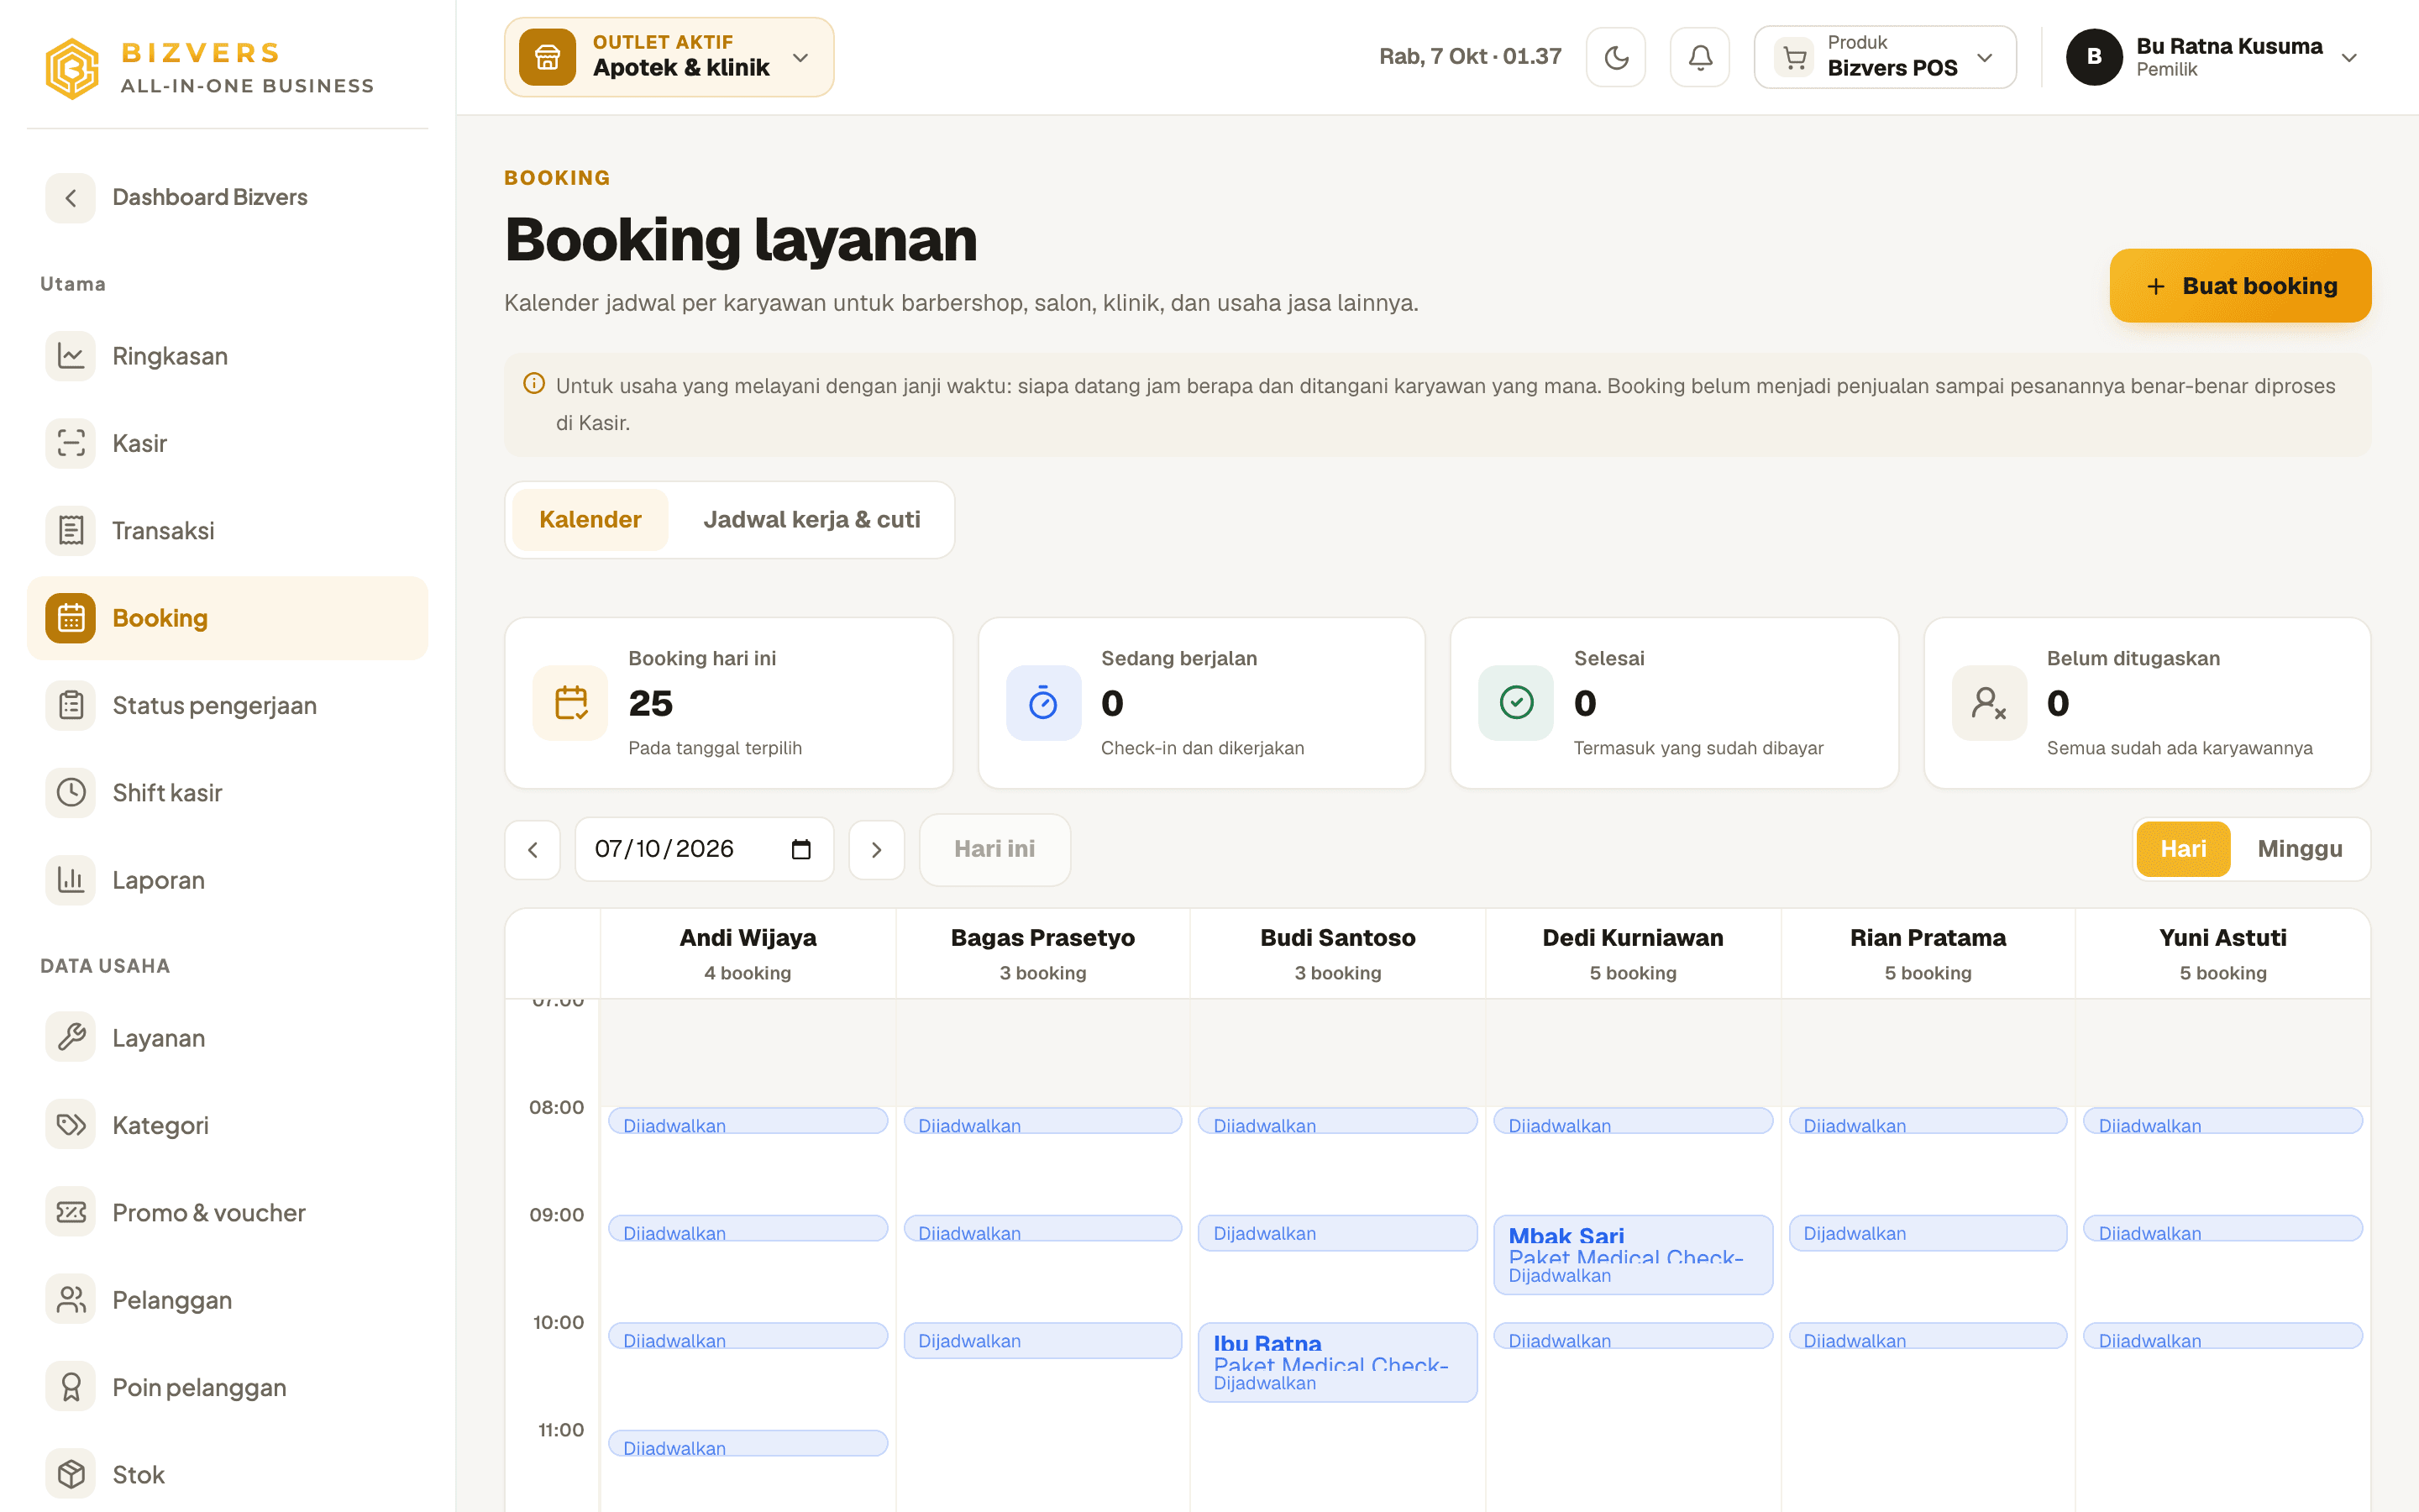Click the Selesai checkmark icon

click(x=1516, y=703)
